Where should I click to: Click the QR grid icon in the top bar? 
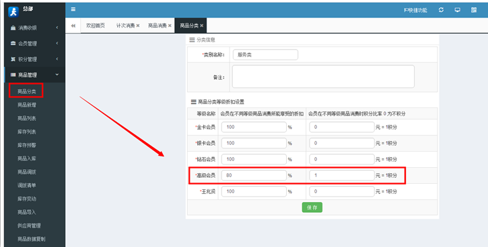tap(474, 10)
